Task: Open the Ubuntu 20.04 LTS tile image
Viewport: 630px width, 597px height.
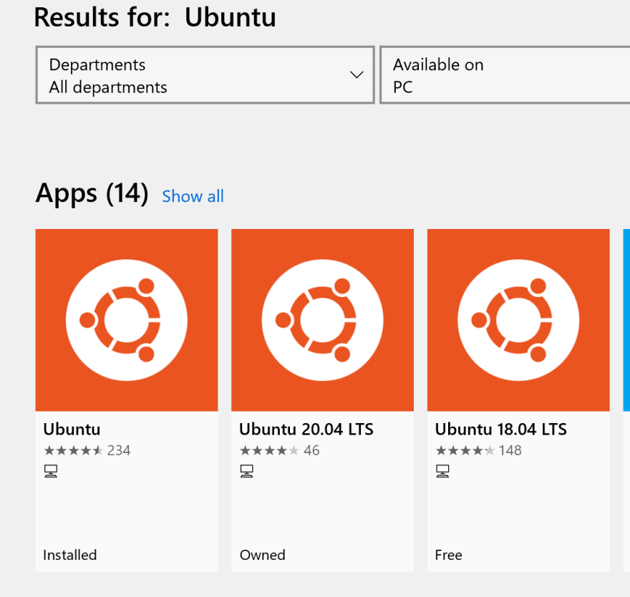Action: point(322,320)
